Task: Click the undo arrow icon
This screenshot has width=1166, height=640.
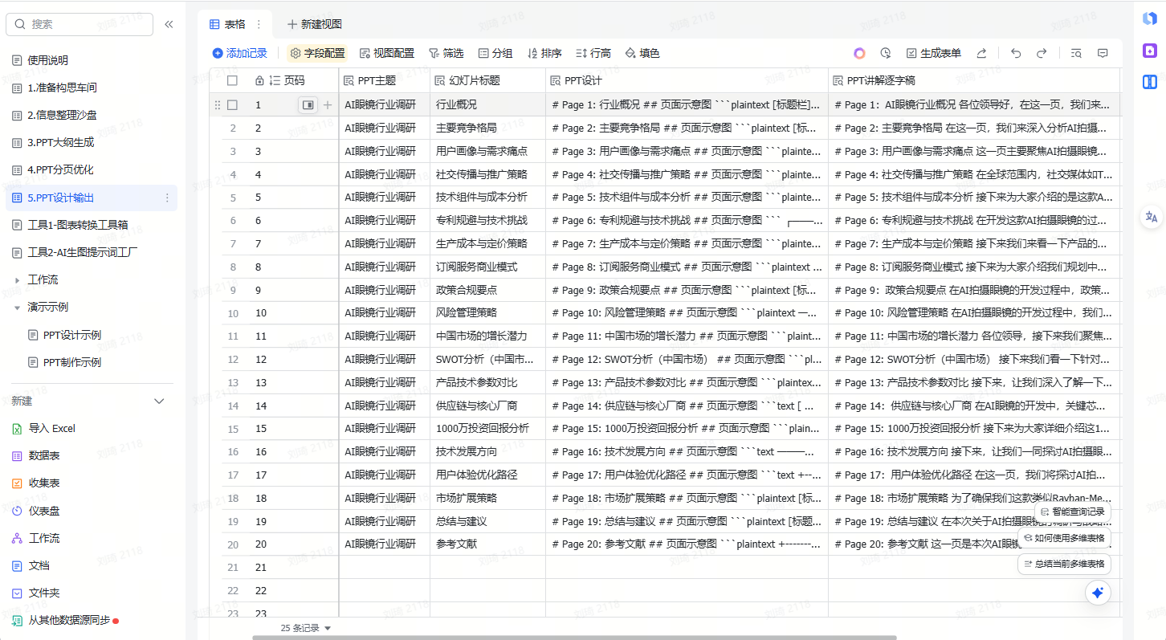Action: click(x=1016, y=53)
